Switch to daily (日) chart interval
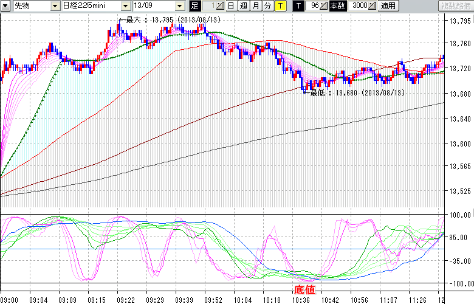The image size is (474, 304). (x=231, y=5)
